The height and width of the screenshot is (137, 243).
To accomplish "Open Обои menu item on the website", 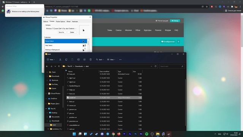I will [x=138, y=30].
